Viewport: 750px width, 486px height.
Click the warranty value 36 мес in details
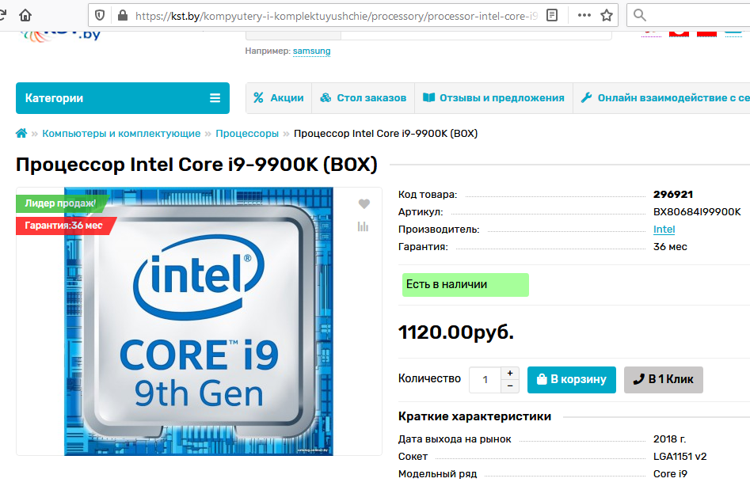[x=670, y=247]
